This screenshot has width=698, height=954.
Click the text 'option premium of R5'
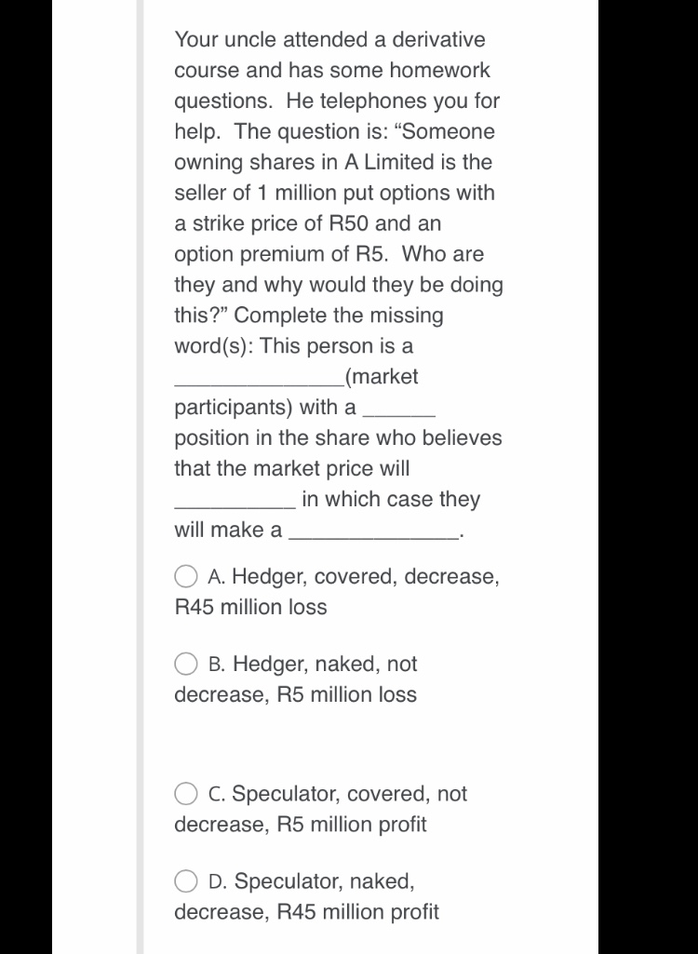pos(298,254)
